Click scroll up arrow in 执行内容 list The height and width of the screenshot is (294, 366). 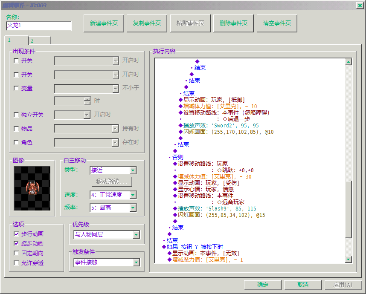click(x=348, y=62)
